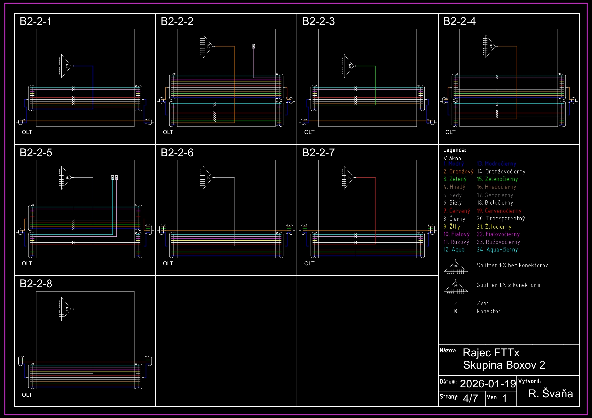Click the connector symbol in box B2-2-2
The width and height of the screenshot is (592, 418).
tap(254, 46)
